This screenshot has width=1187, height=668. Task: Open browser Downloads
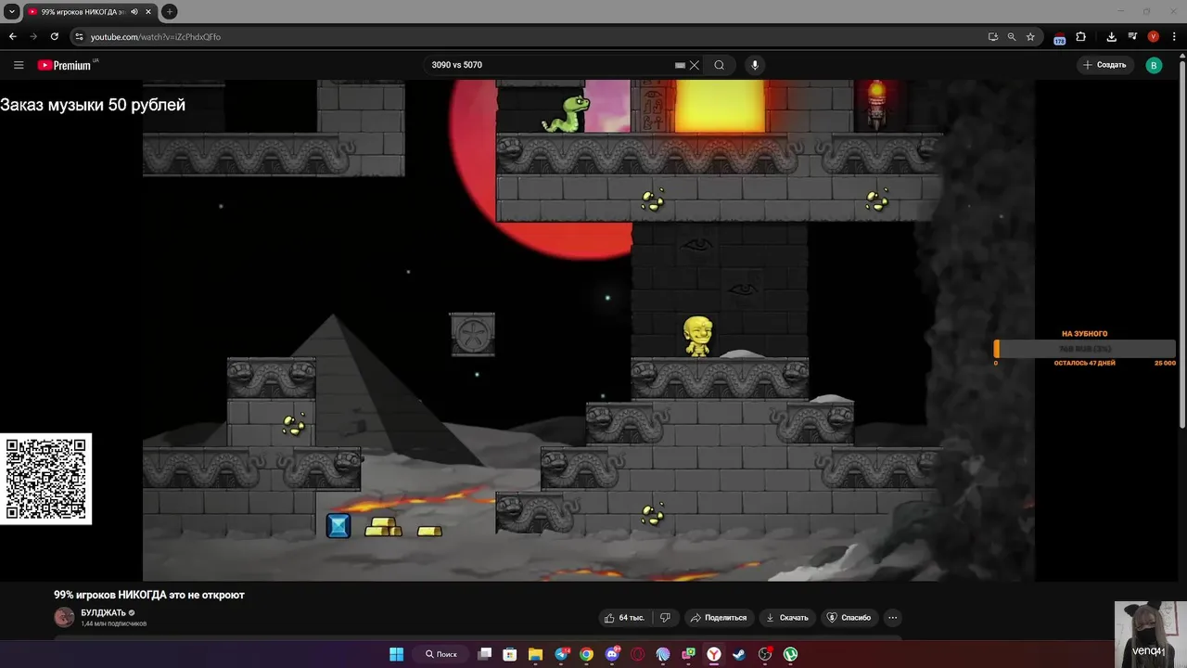tap(1112, 37)
